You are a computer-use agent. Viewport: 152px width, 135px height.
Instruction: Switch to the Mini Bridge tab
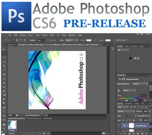tap(48, 118)
